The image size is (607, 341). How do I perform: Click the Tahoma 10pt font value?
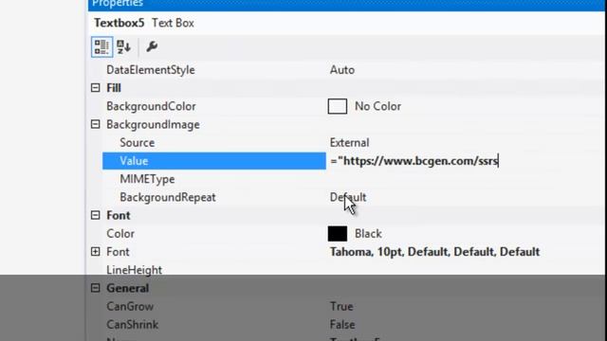(x=434, y=252)
